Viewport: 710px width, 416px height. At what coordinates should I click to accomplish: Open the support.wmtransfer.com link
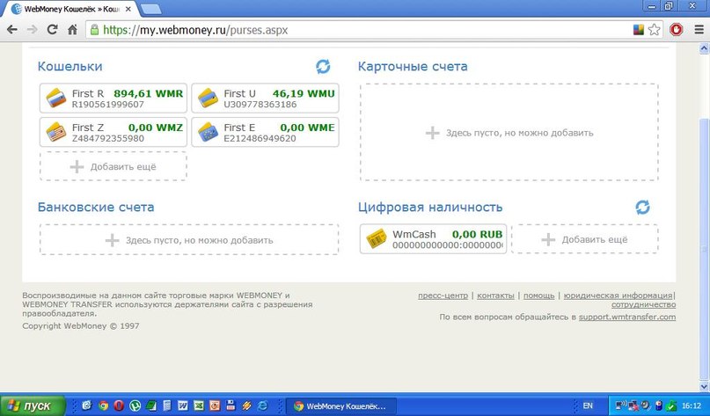(x=626, y=317)
